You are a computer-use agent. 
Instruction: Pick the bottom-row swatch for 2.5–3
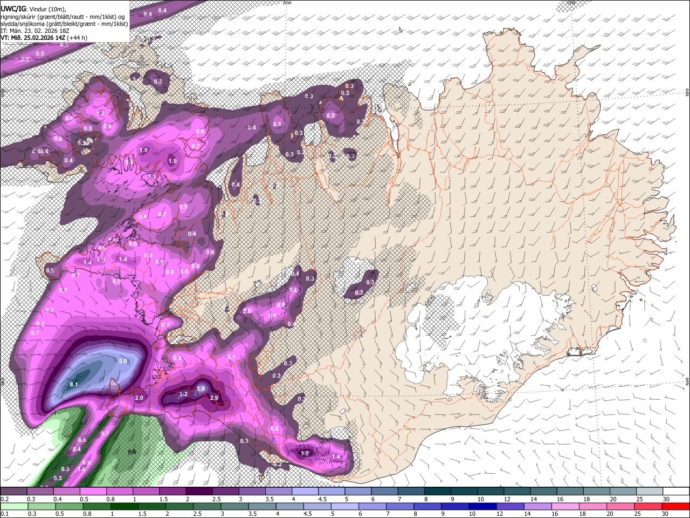[x=206, y=506]
